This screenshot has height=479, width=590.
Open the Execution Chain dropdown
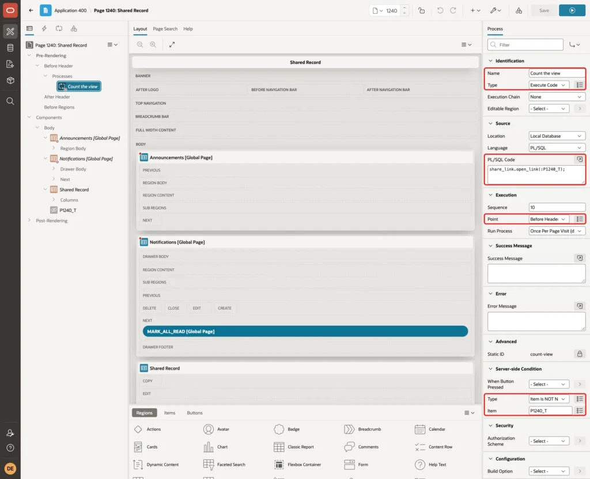557,97
